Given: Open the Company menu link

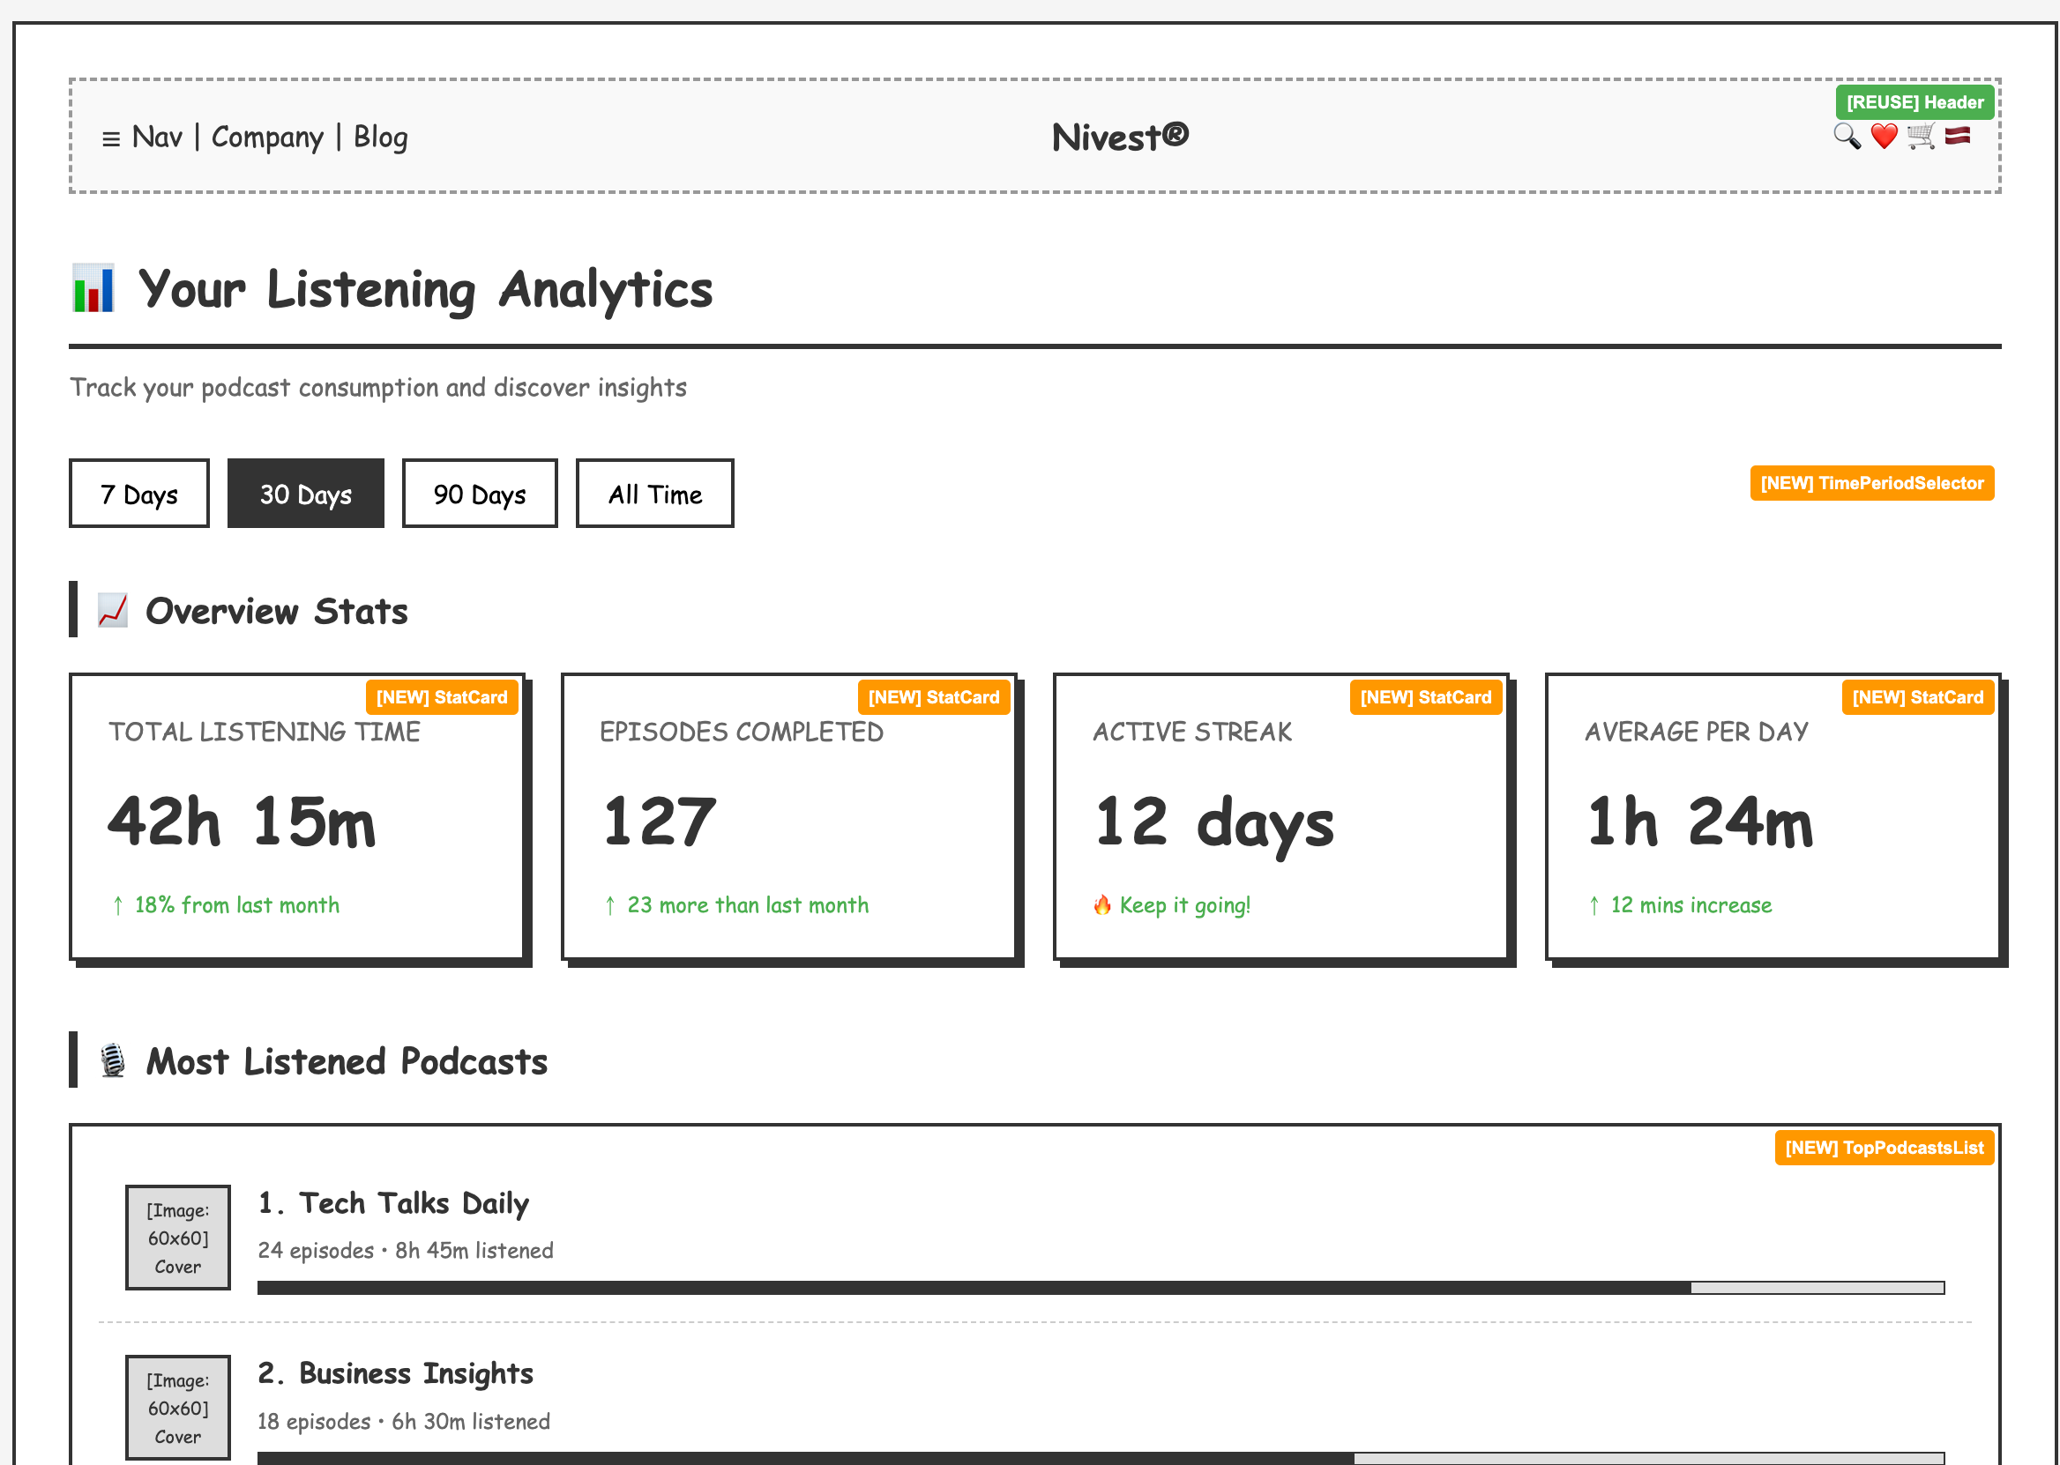Looking at the screenshot, I should tap(267, 138).
